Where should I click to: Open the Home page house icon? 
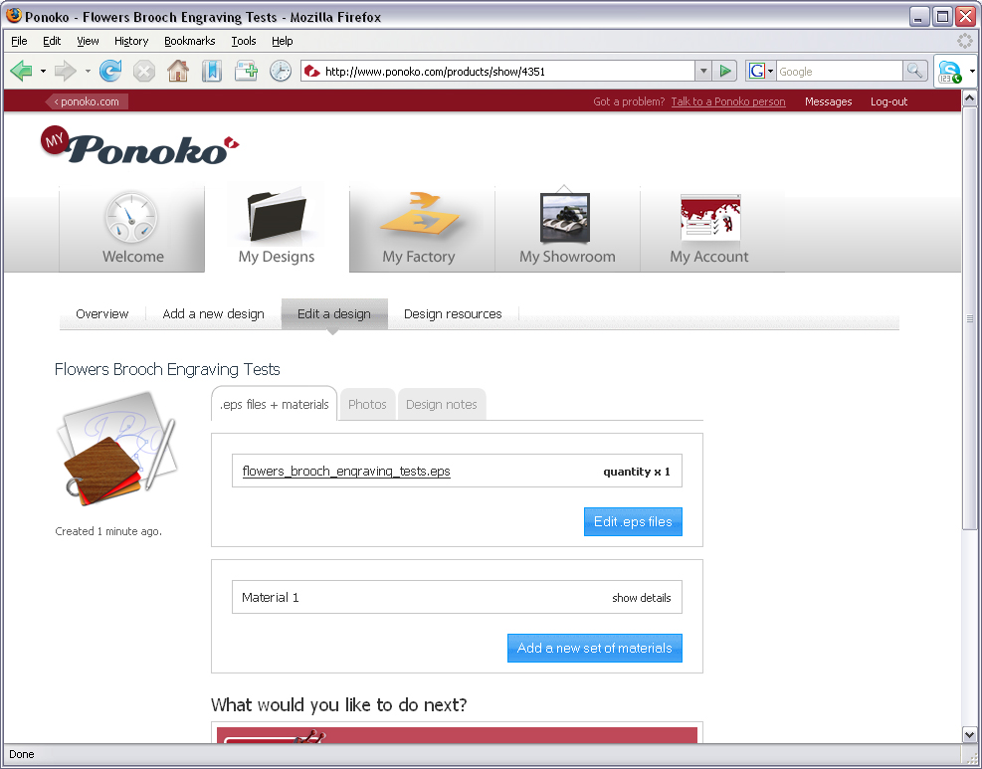click(x=178, y=71)
